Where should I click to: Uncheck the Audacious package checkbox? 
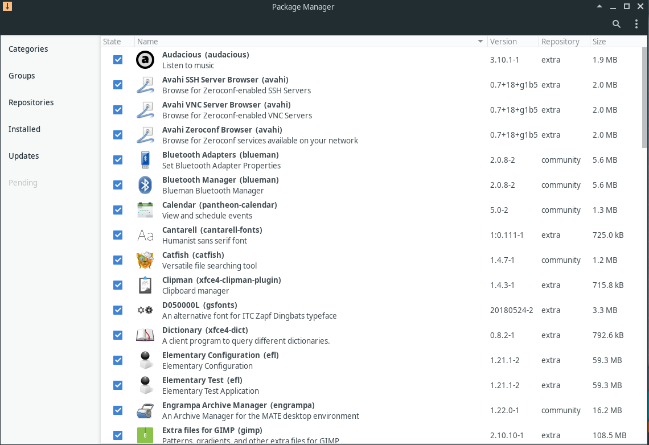(118, 60)
